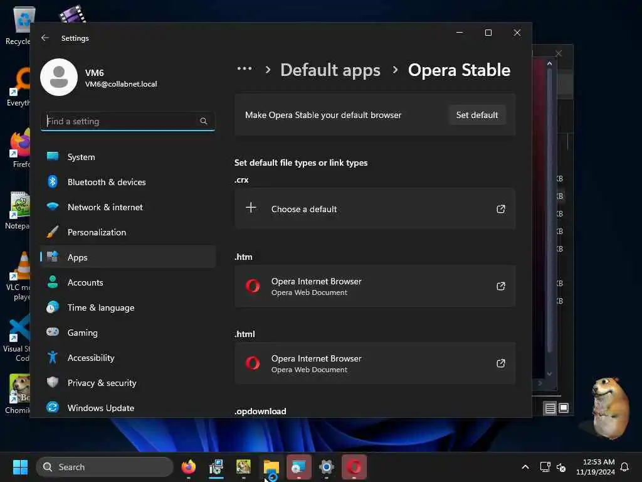Image resolution: width=642 pixels, height=482 pixels.
Task: Open Personalization settings
Action: (x=128, y=232)
